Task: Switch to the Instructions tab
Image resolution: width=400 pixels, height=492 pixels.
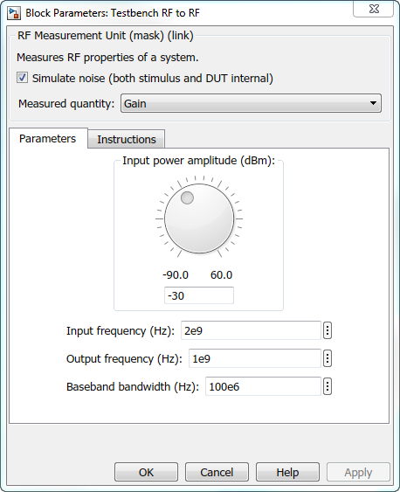Action: 127,139
